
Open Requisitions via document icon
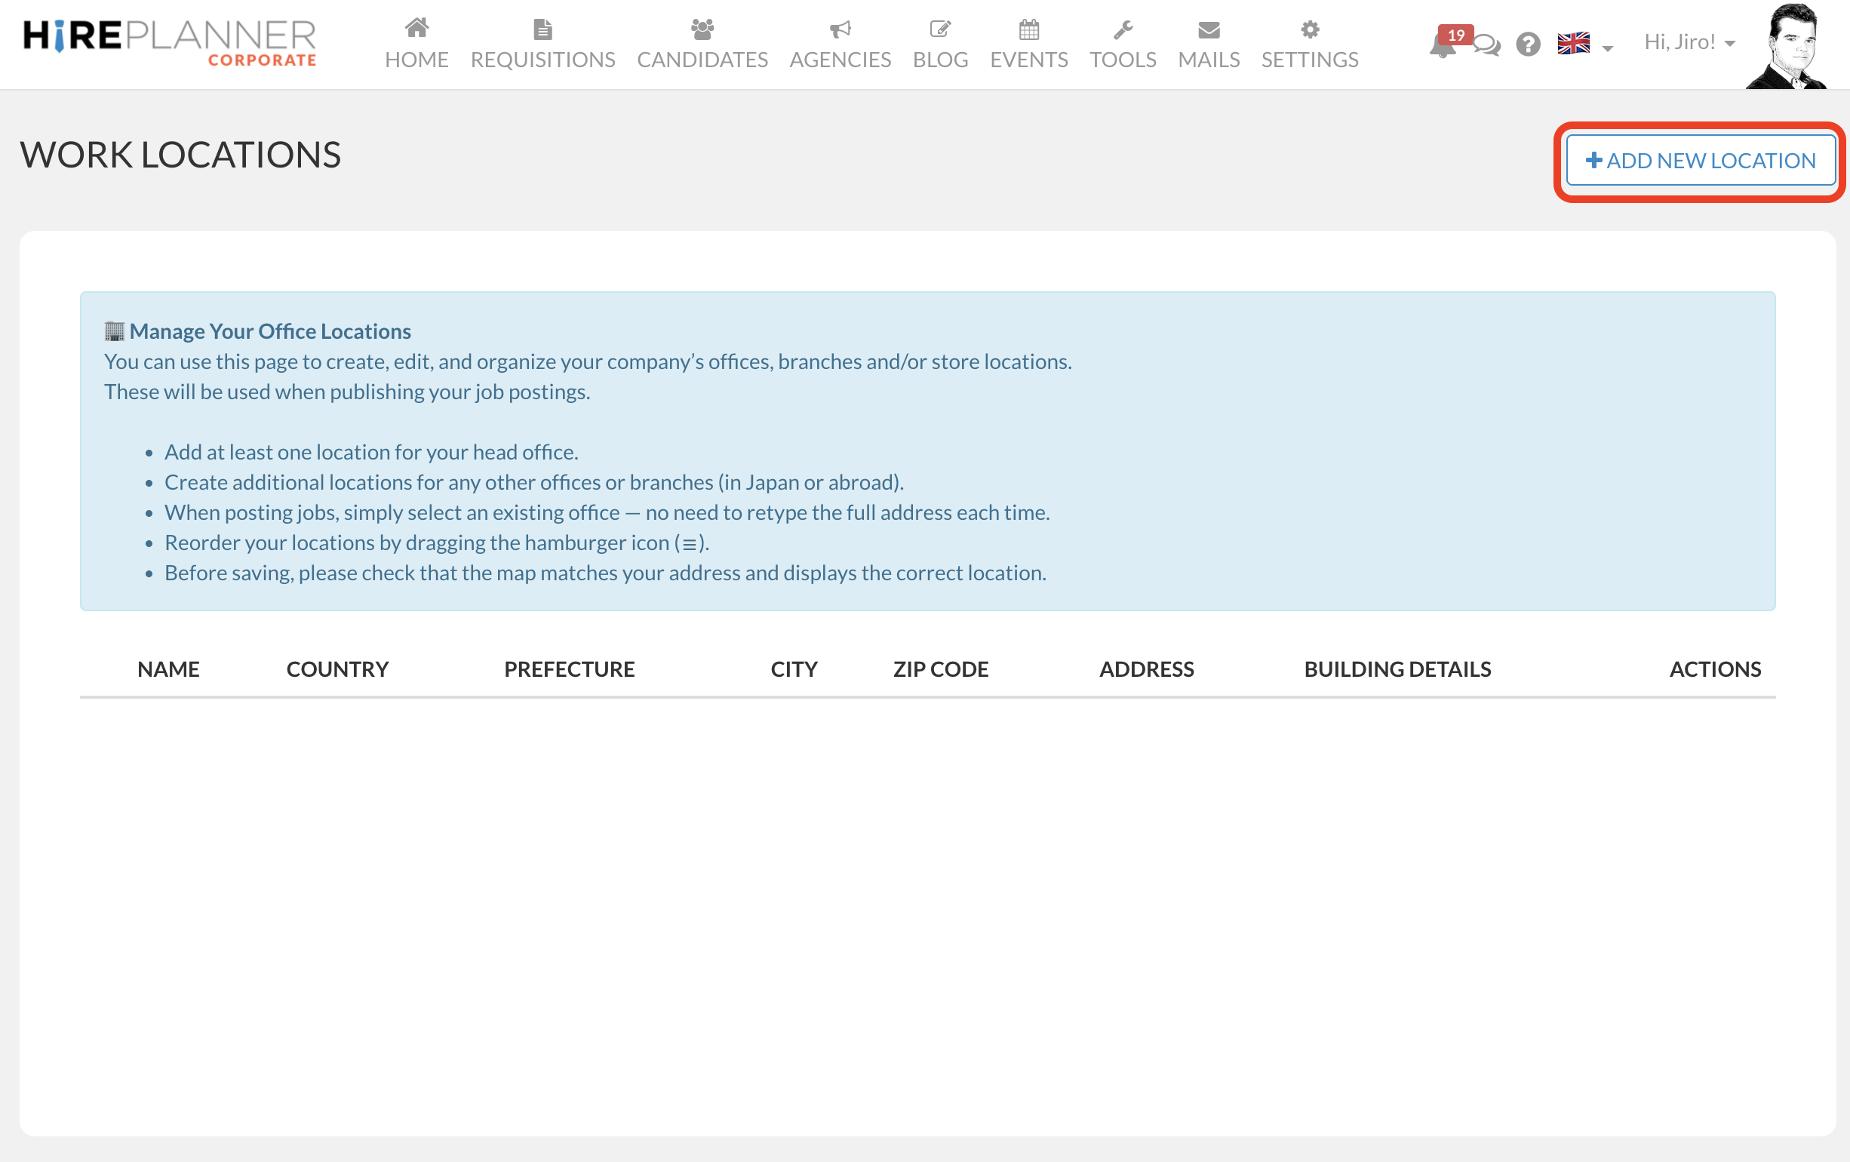click(542, 29)
